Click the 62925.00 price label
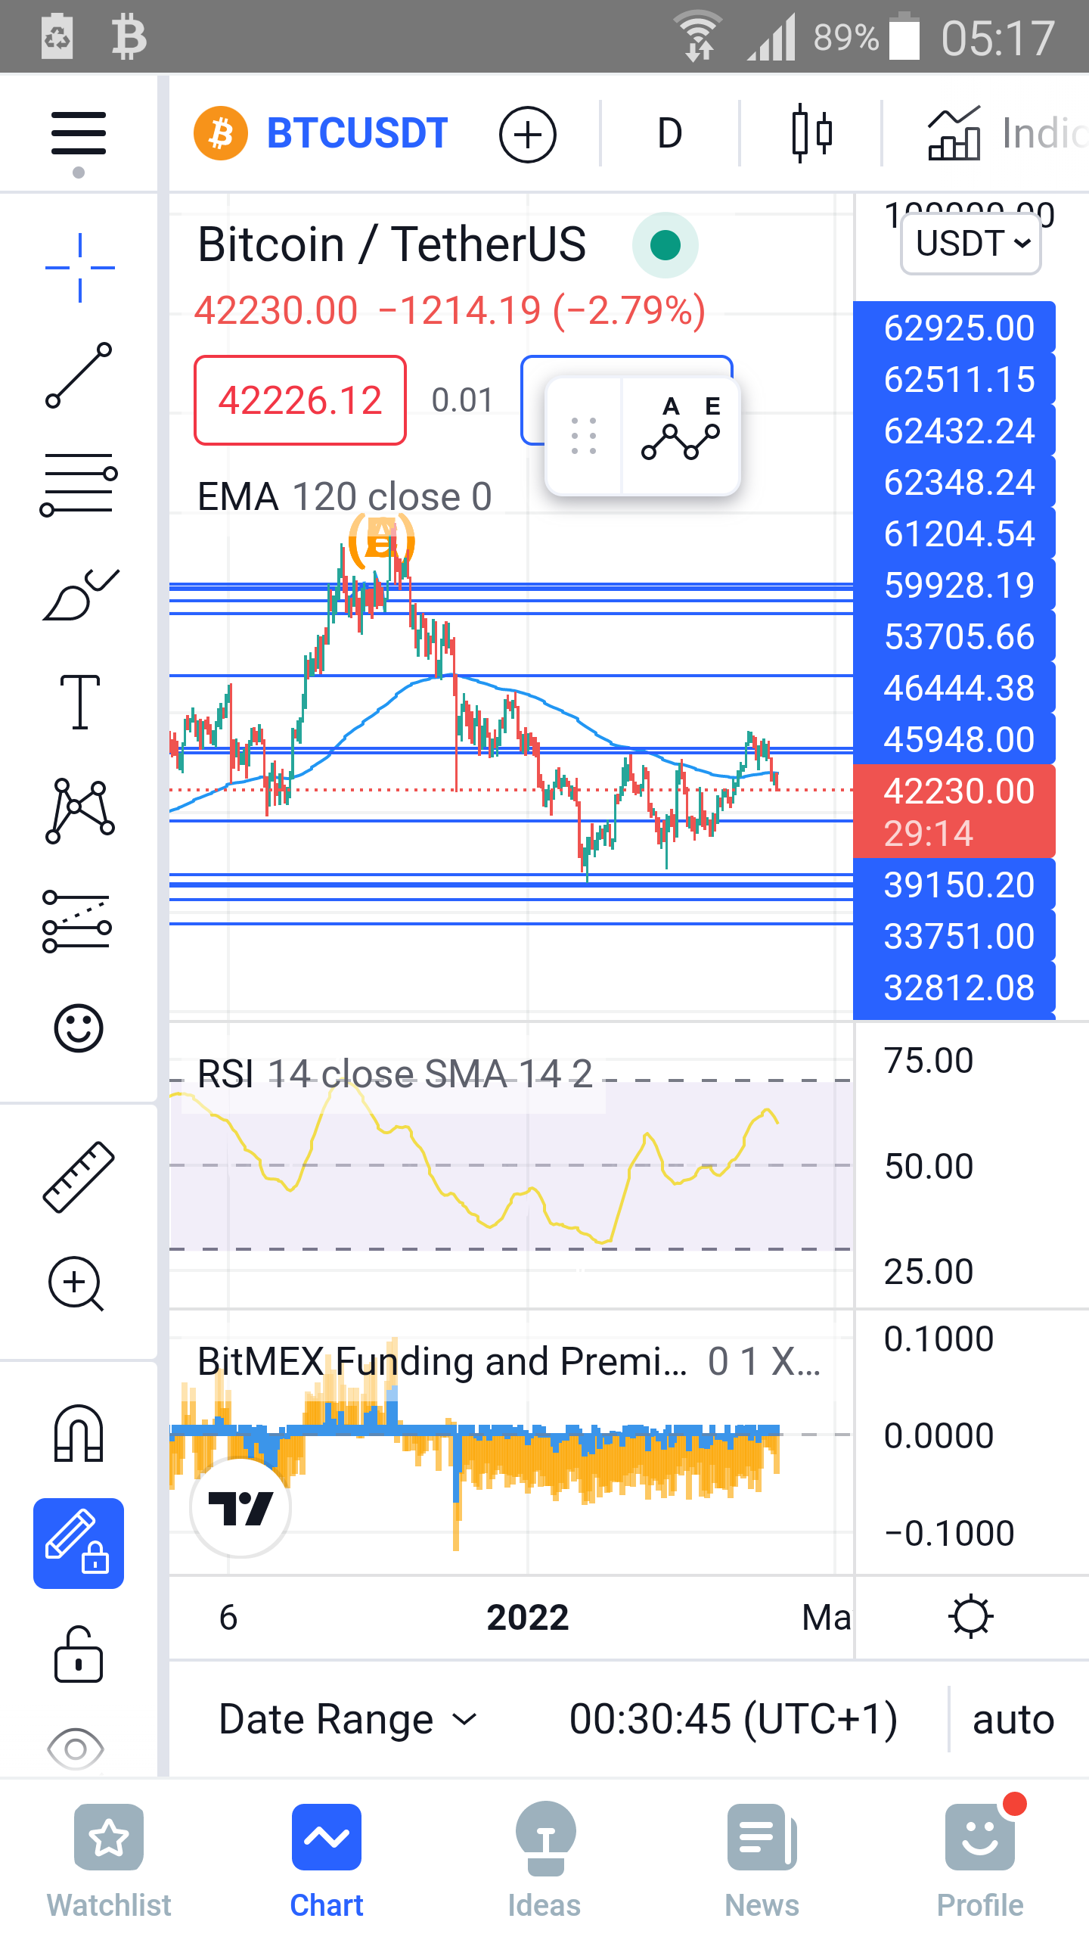Image resolution: width=1089 pixels, height=1937 pixels. tap(954, 328)
